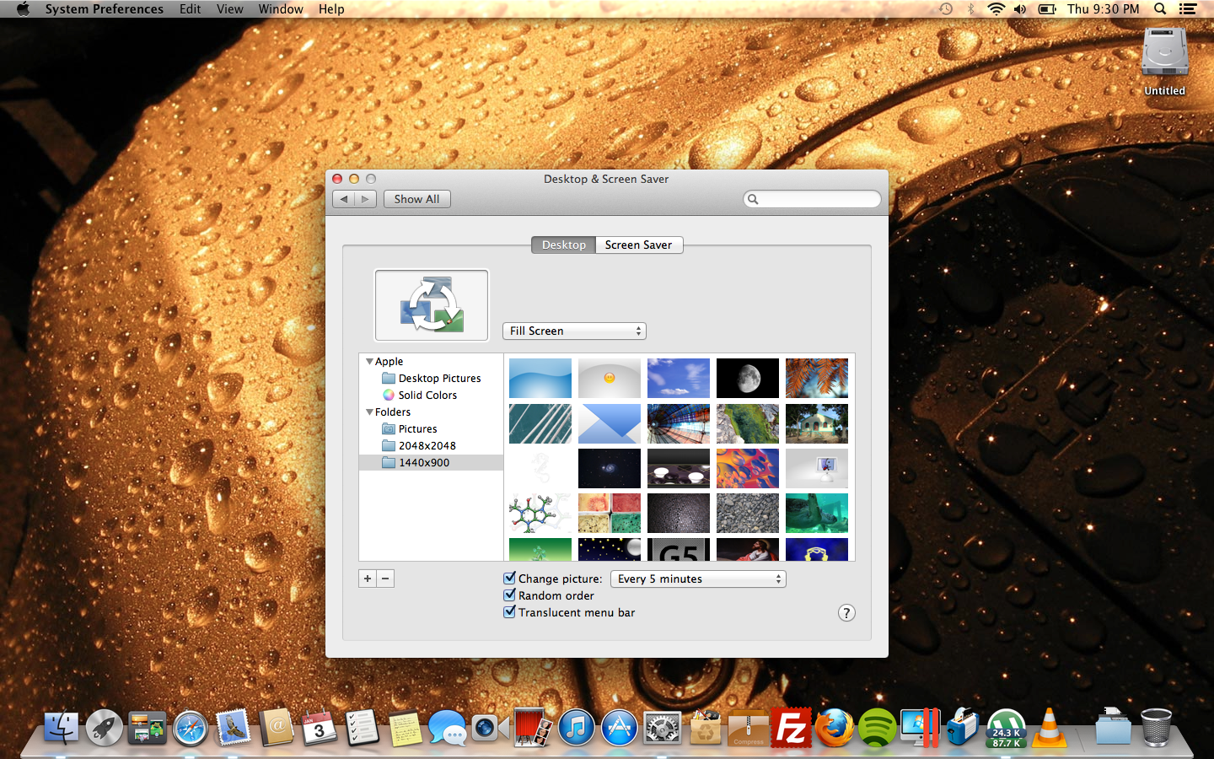Open VLC traffic cone in Dock

(1050, 727)
